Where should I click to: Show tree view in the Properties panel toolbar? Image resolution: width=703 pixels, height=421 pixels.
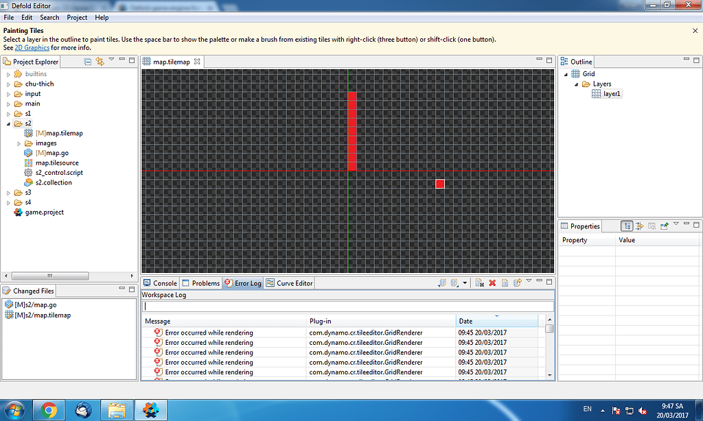[x=627, y=226]
